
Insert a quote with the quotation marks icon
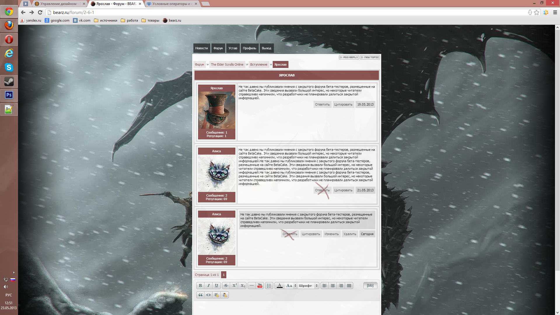pos(200,295)
